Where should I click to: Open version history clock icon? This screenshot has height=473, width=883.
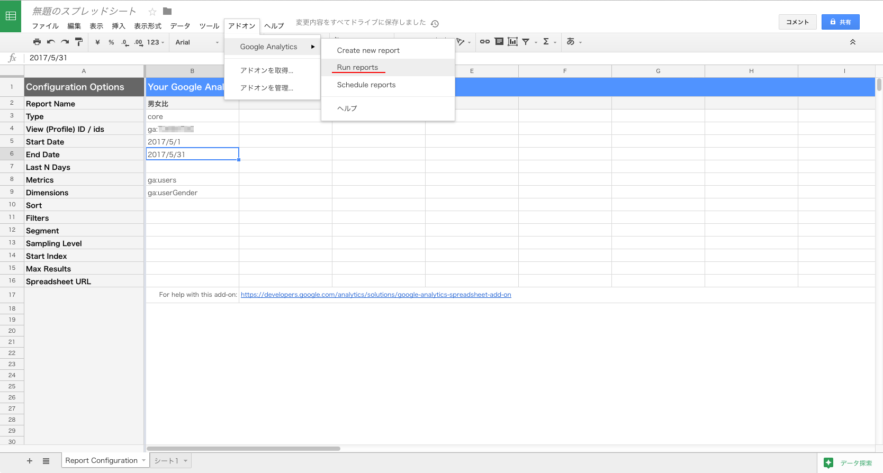tap(435, 24)
